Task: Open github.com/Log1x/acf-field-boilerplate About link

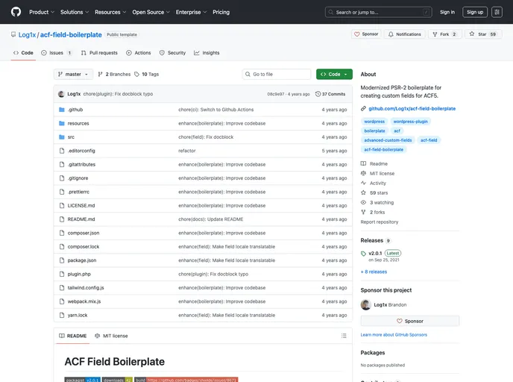Action: 412,109
